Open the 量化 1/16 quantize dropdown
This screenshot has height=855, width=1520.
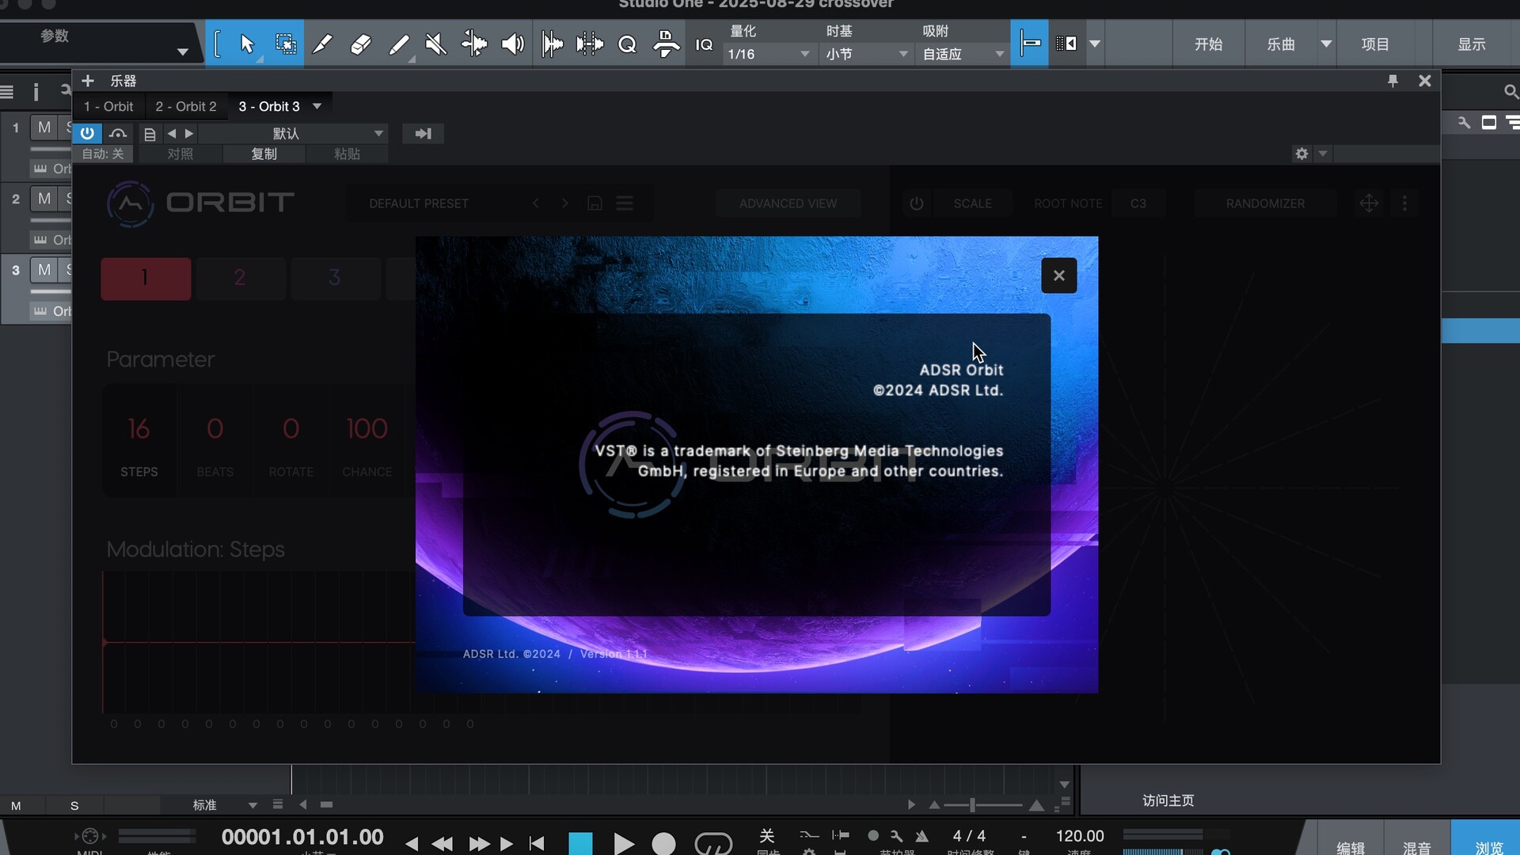(768, 54)
